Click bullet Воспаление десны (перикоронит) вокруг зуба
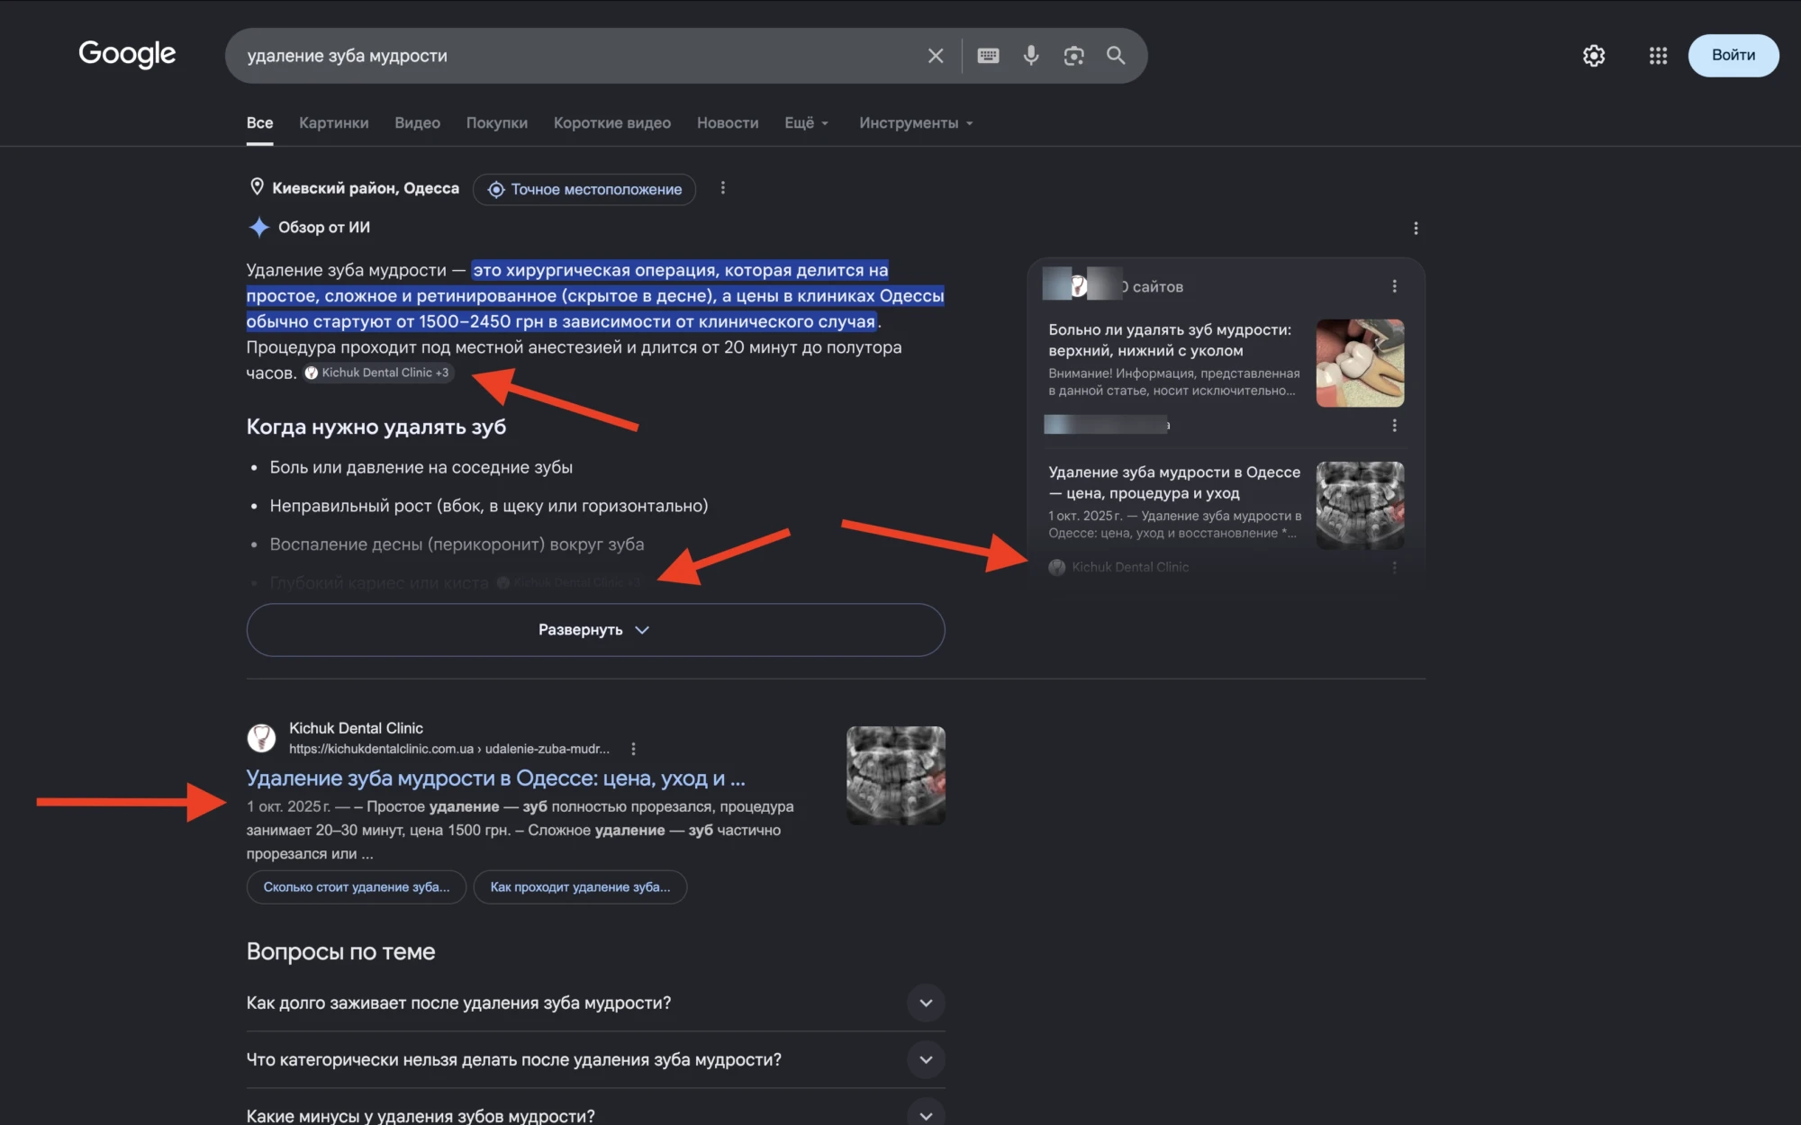The width and height of the screenshot is (1801, 1125). click(457, 544)
